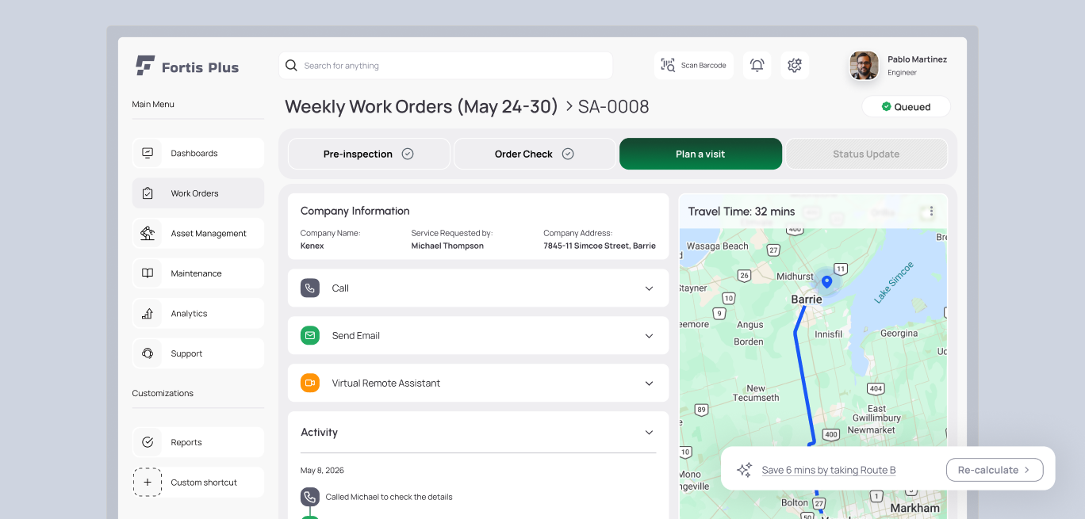Expand the Virtual Remote Assistant chevron
Viewport: 1085px width, 519px height.
[x=650, y=384]
